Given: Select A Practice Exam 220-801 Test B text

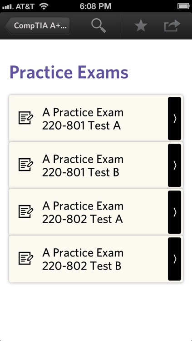Looking at the screenshot, I should tap(83, 165).
